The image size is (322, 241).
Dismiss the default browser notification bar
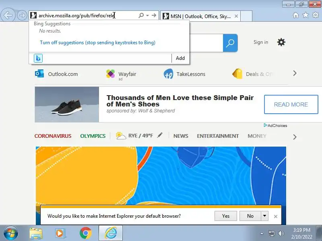click(x=276, y=216)
